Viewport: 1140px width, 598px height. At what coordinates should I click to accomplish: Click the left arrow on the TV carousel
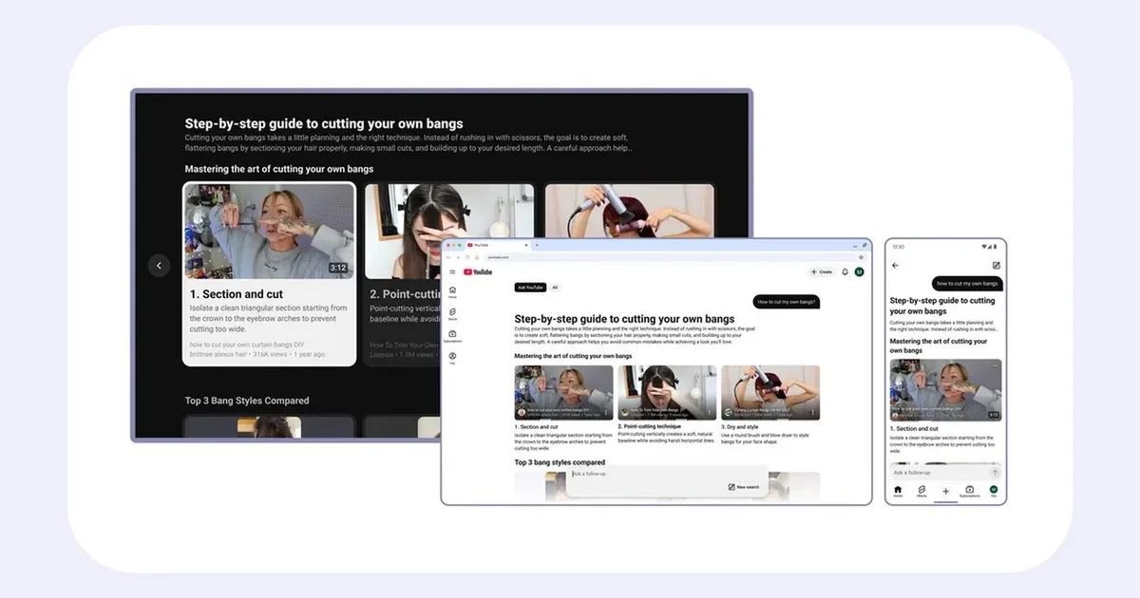click(159, 266)
